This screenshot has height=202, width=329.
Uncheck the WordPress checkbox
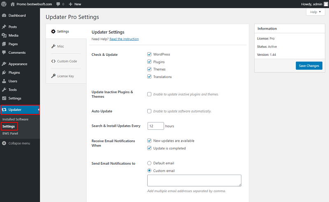(x=149, y=54)
